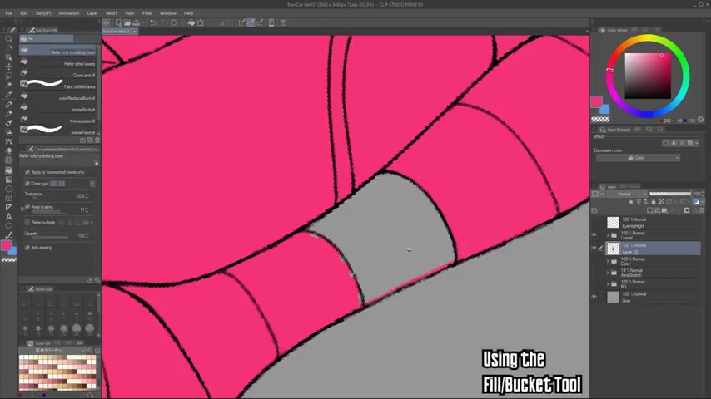Viewport: 711px width, 399px height.
Task: Toggle the highlighted snap to ruler icon
Action: coord(251,22)
